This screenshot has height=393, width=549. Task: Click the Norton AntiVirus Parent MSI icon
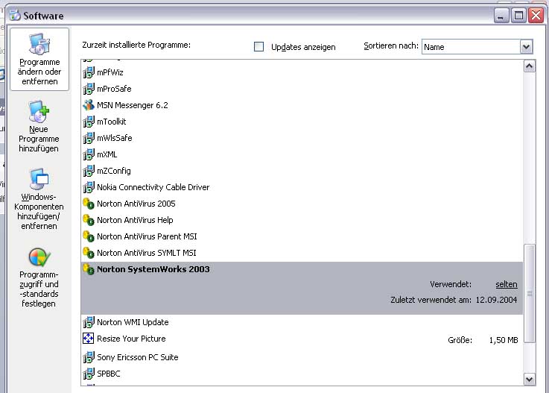click(89, 236)
